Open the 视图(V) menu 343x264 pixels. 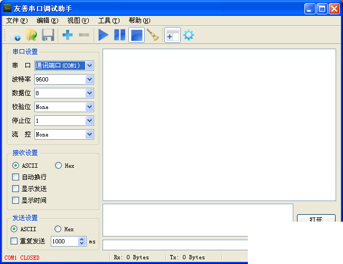pyautogui.click(x=78, y=21)
